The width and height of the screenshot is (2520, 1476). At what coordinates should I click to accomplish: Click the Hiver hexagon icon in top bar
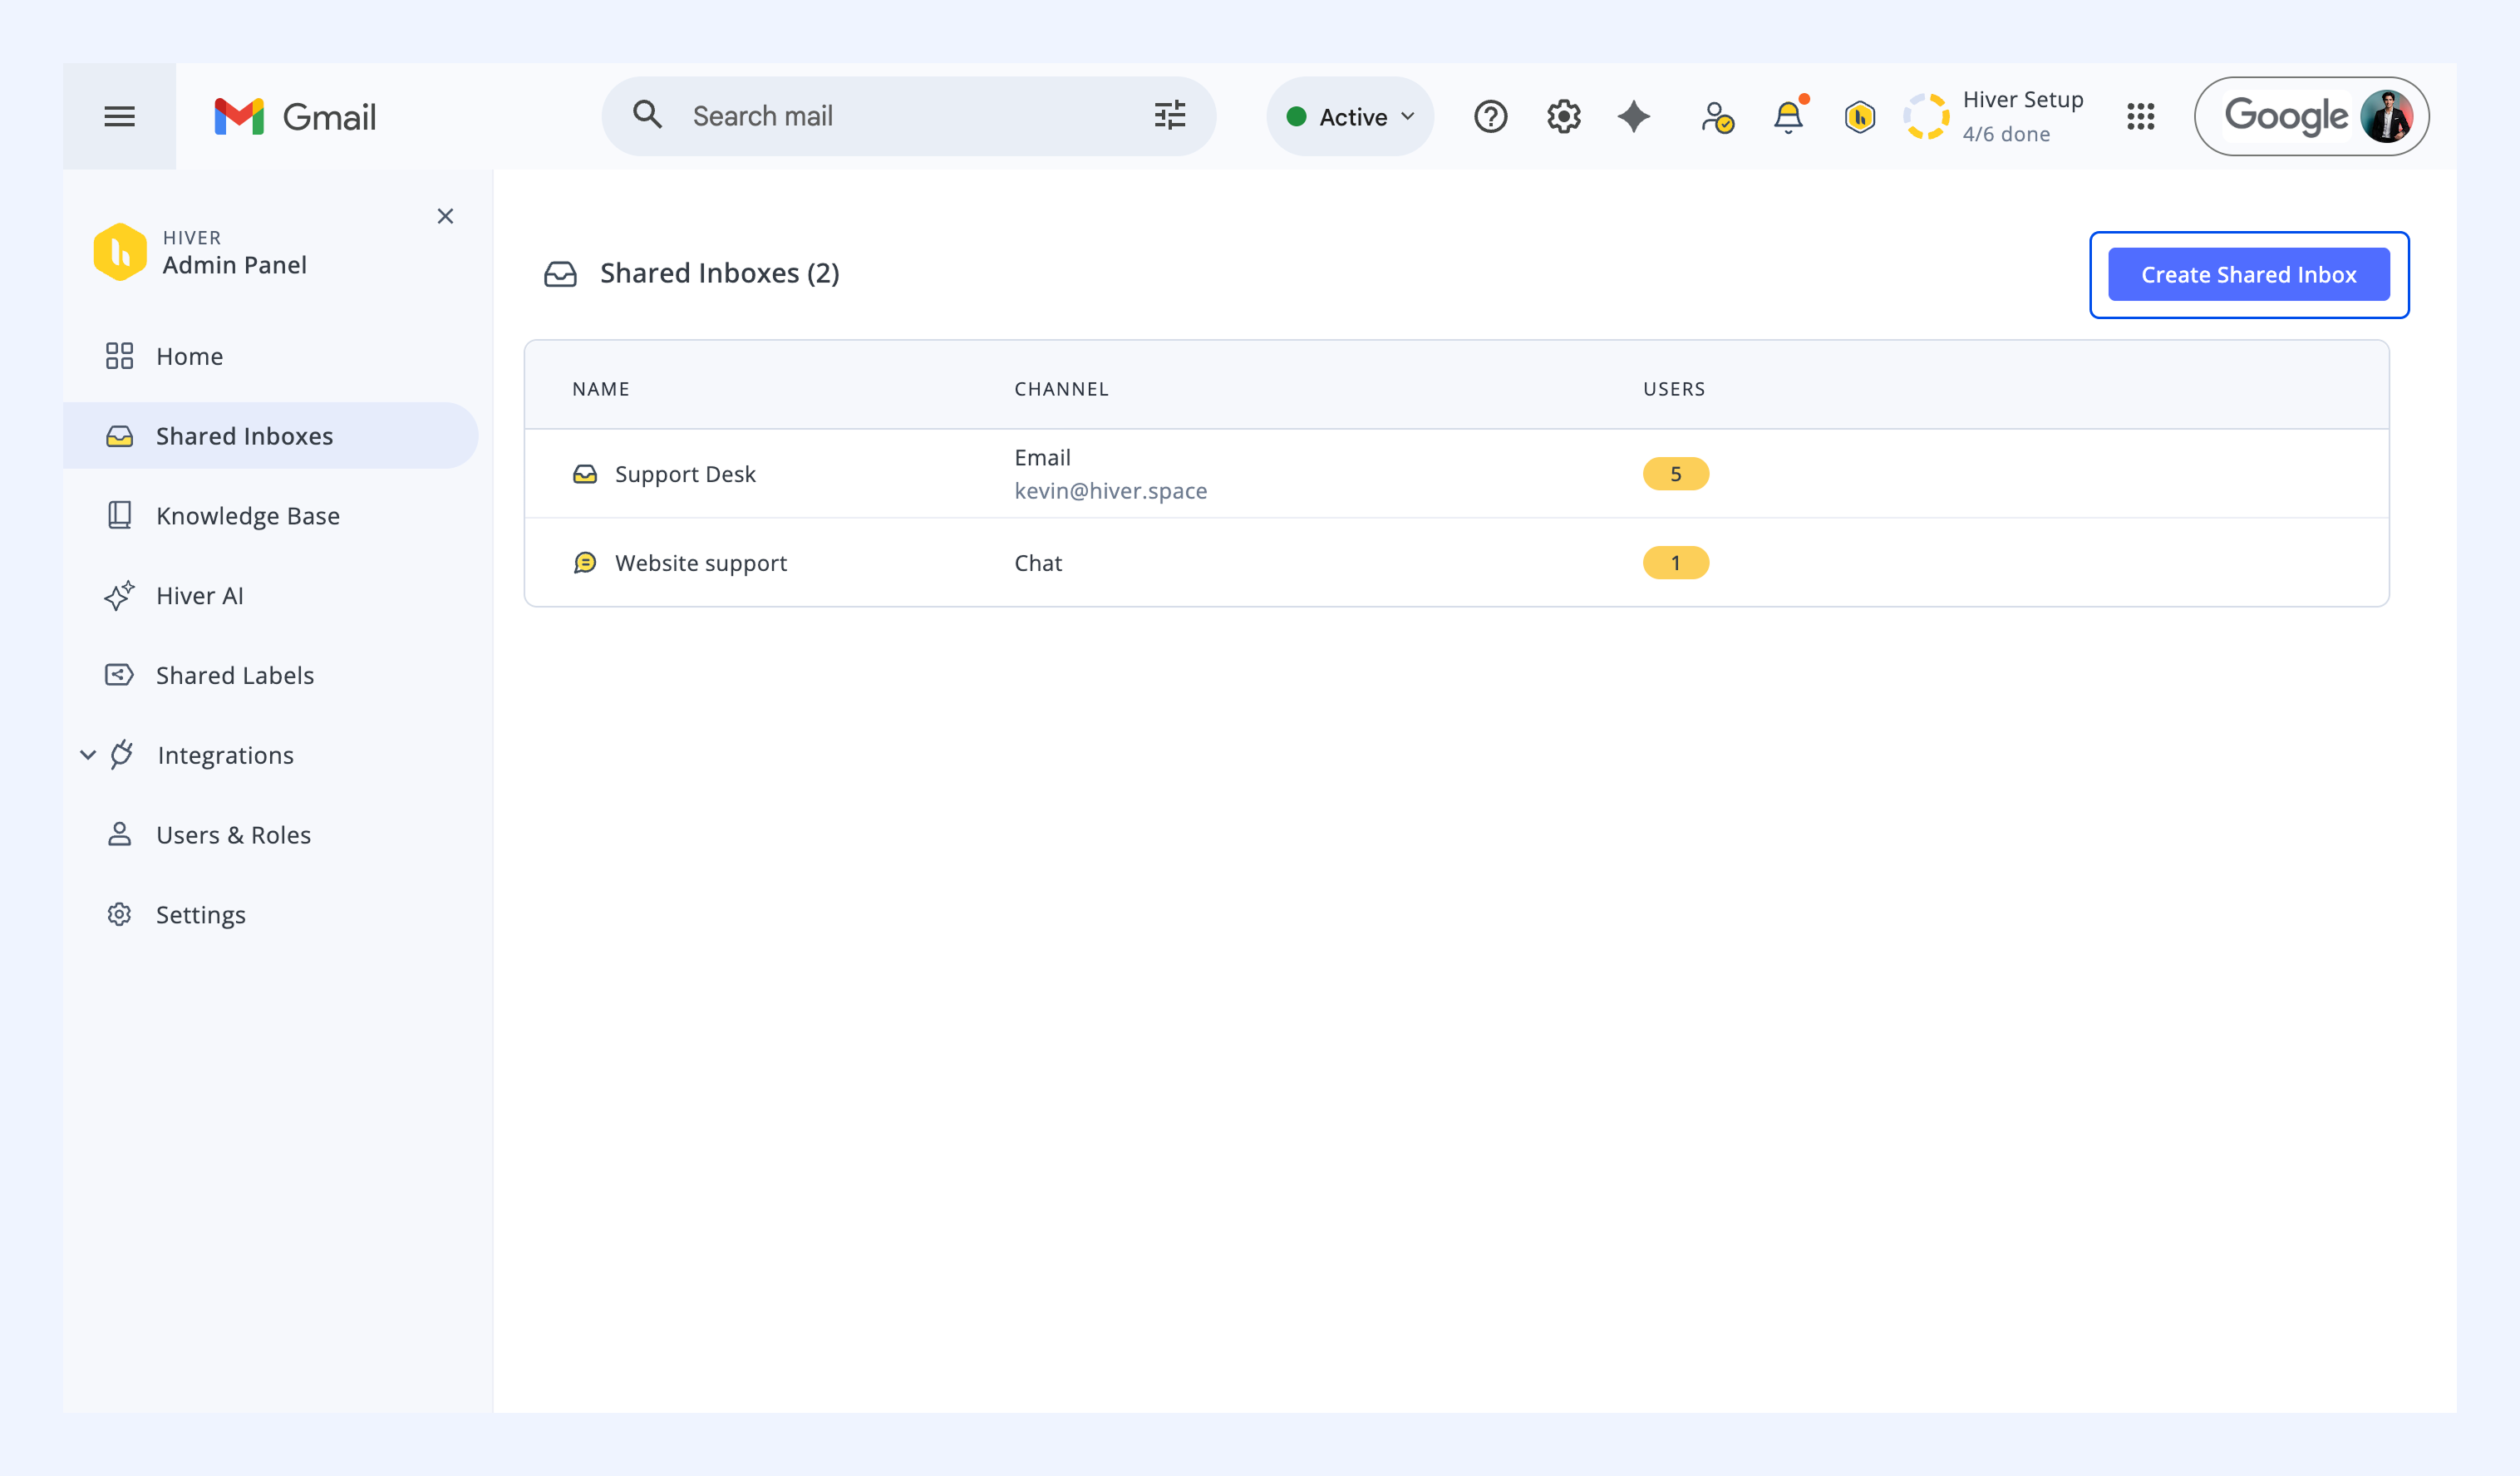pyautogui.click(x=1859, y=117)
